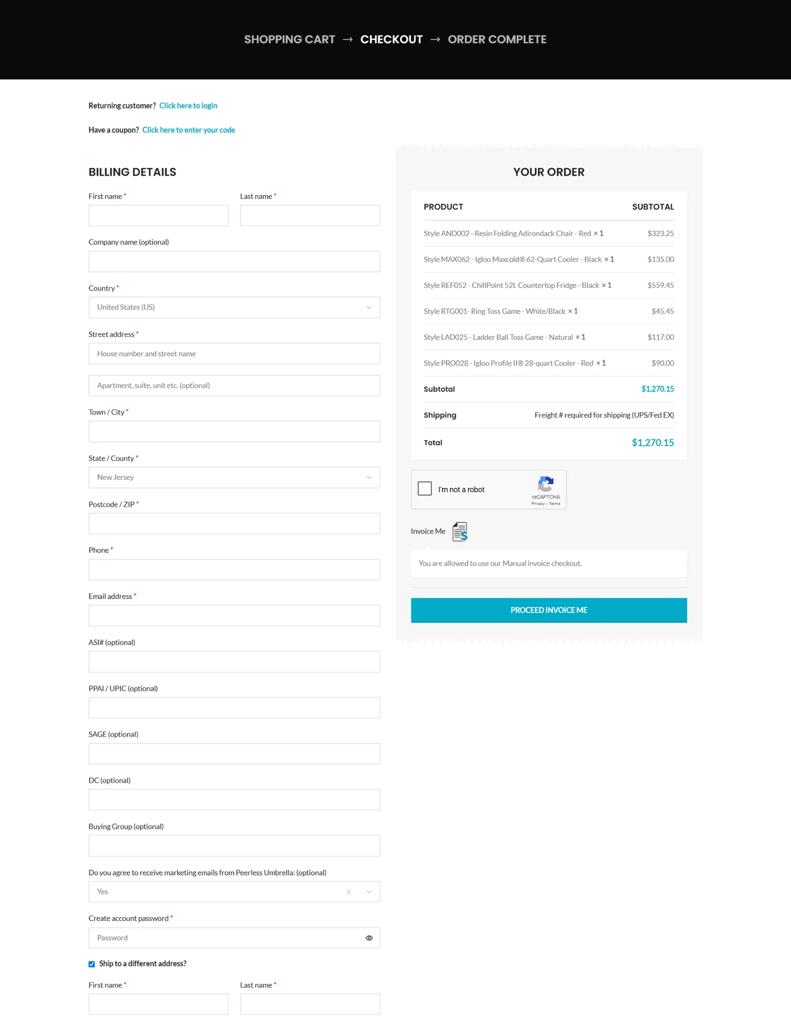Click the Create account password field
The width and height of the screenshot is (791, 1018).
click(x=210, y=938)
